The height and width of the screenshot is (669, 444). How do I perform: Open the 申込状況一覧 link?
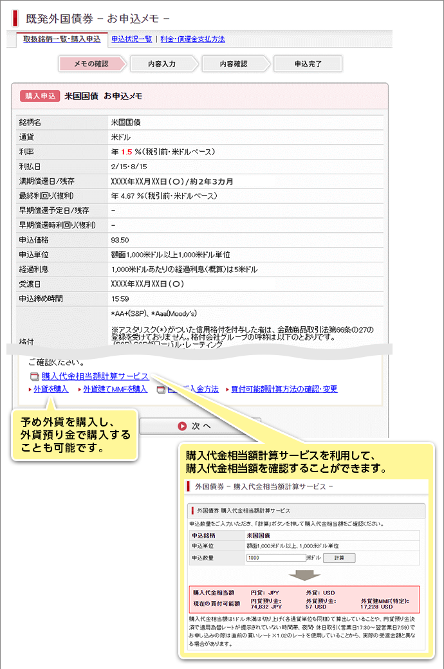click(131, 39)
